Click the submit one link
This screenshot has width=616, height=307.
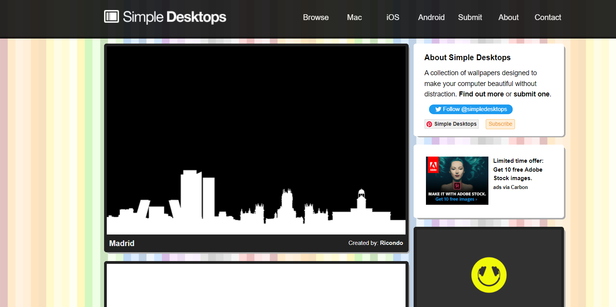tap(532, 94)
